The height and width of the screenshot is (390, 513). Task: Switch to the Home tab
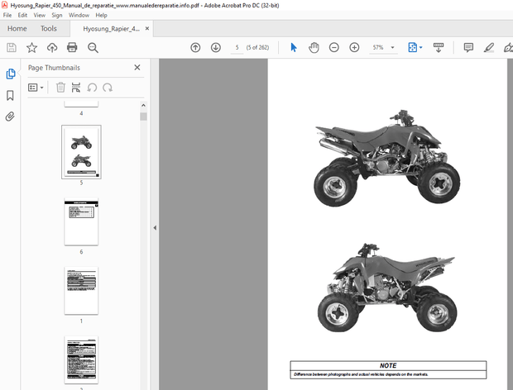17,29
